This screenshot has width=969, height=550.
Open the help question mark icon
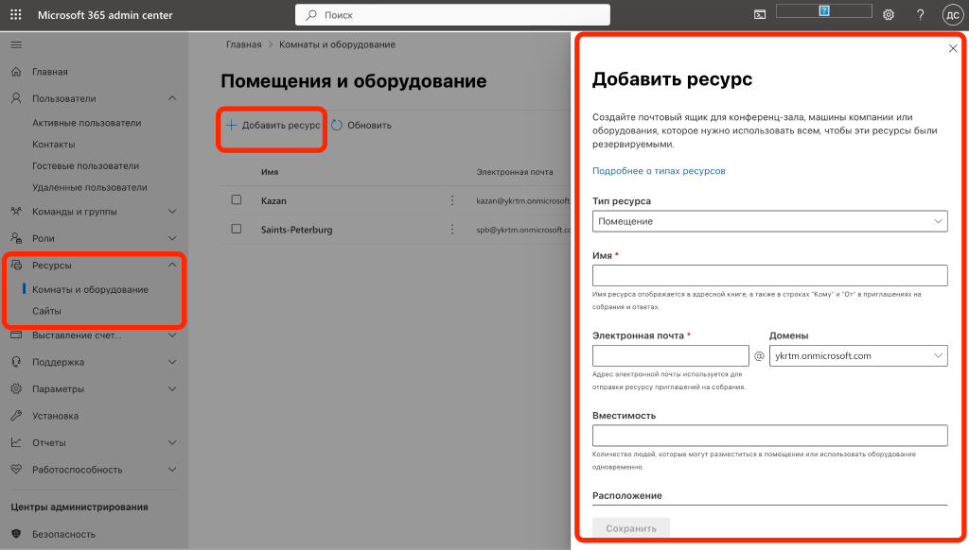click(920, 15)
